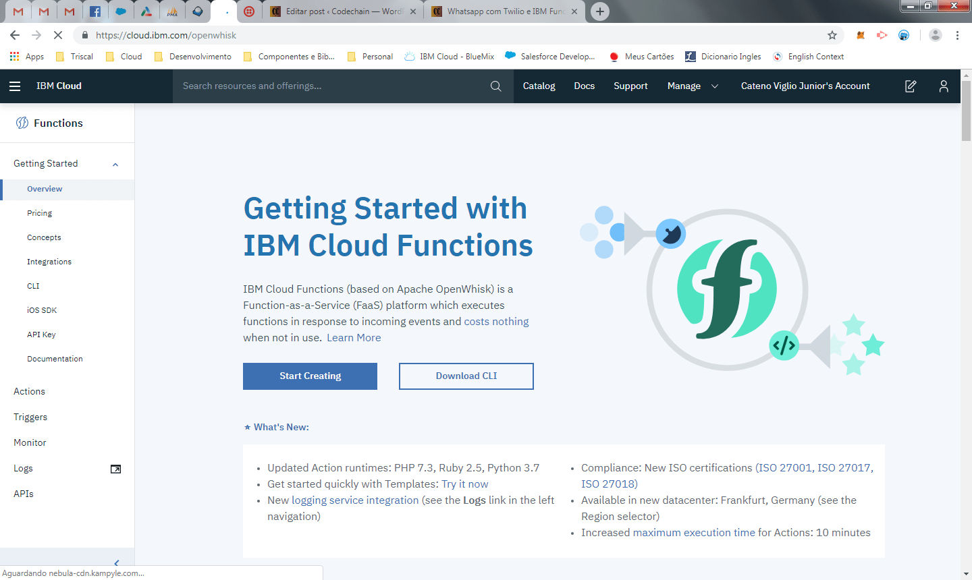Viewport: 972px width, 580px height.
Task: Close the Editar post Codechain tab
Action: pyautogui.click(x=412, y=11)
